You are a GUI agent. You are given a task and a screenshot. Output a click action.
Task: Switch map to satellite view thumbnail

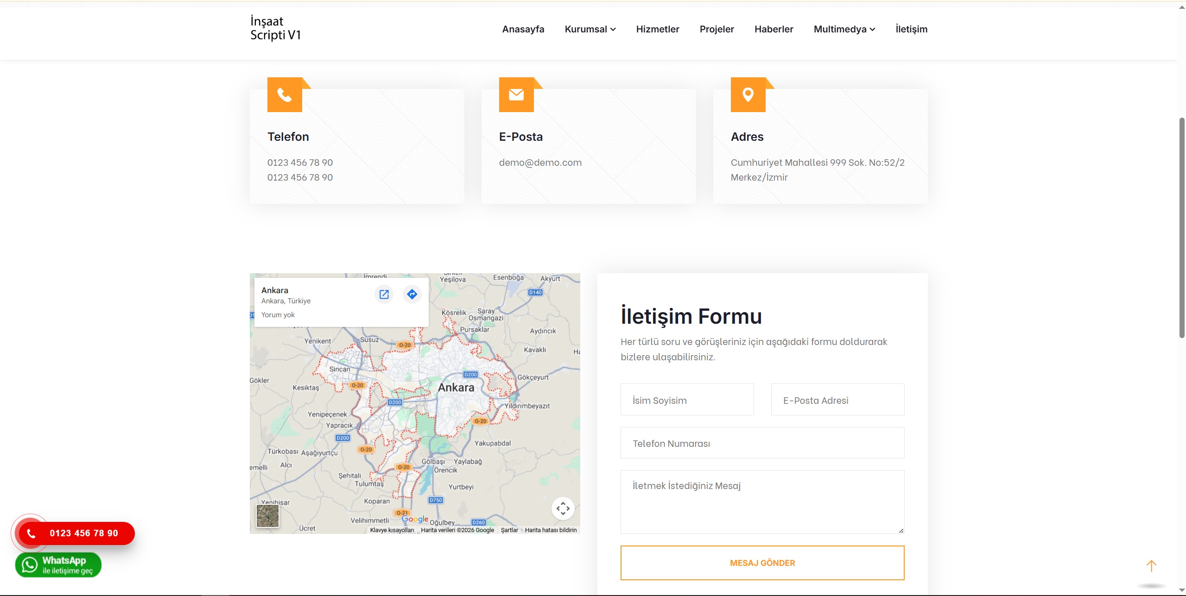[268, 516]
